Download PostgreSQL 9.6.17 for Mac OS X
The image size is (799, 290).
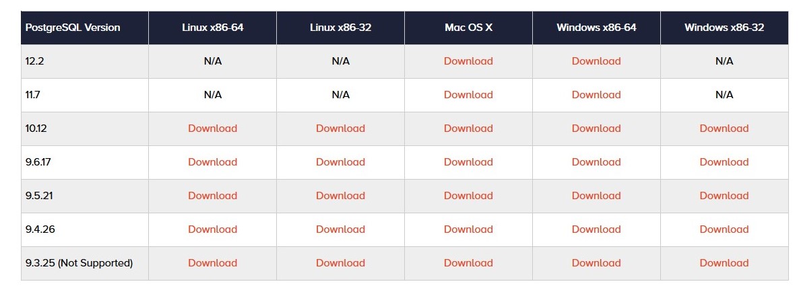click(x=468, y=162)
